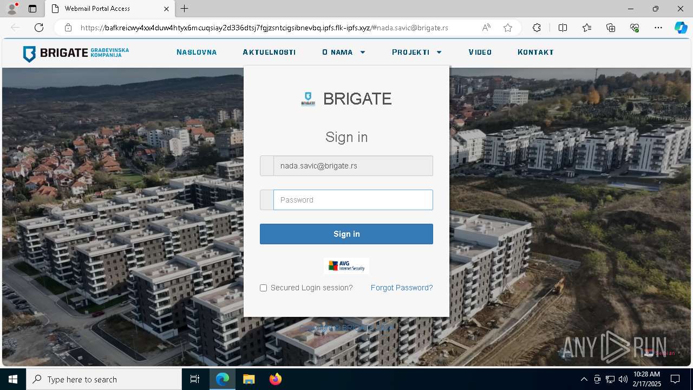Show hidden system tray icons
Screen dimensions: 693x390
coord(584,379)
